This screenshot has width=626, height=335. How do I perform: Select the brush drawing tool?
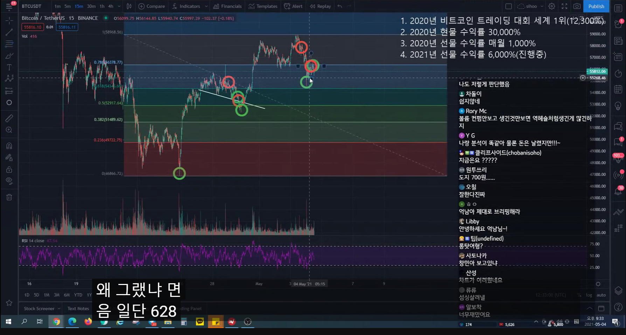pos(9,56)
